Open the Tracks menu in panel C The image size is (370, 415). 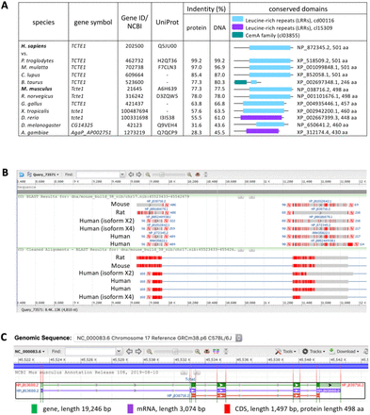314,351
